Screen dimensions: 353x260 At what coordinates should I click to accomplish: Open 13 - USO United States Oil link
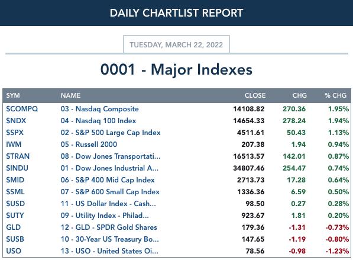(x=109, y=251)
